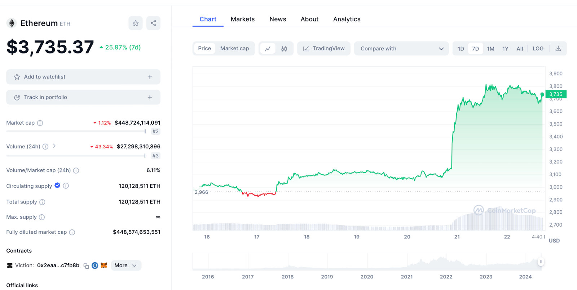Image resolution: width=577 pixels, height=290 pixels.
Task: Switch to the Chart tab
Action: click(x=208, y=19)
